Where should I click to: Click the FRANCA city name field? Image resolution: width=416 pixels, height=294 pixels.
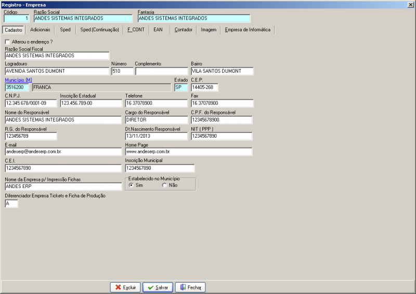tap(101, 87)
